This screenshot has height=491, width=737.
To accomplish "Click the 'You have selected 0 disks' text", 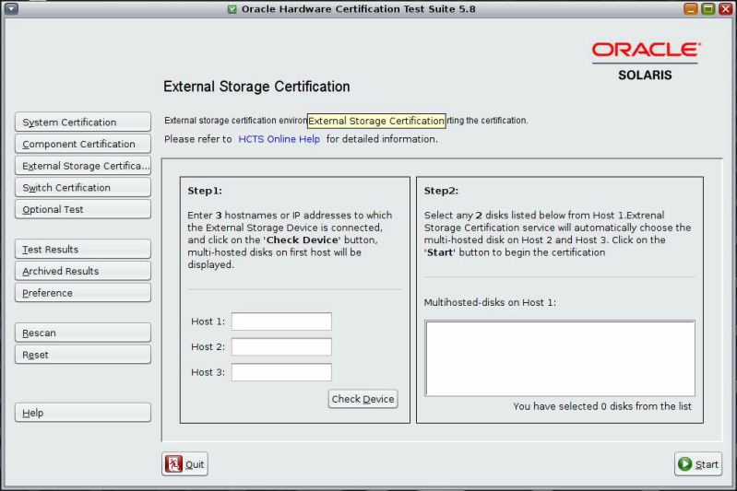I will 602,406.
